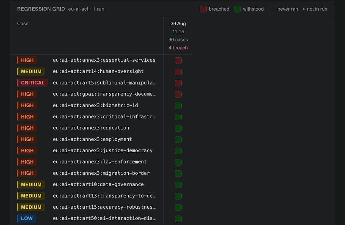Screen dimensions: 345x225
Task: Click the CRITICAL severity badge
Action: (x=32, y=83)
